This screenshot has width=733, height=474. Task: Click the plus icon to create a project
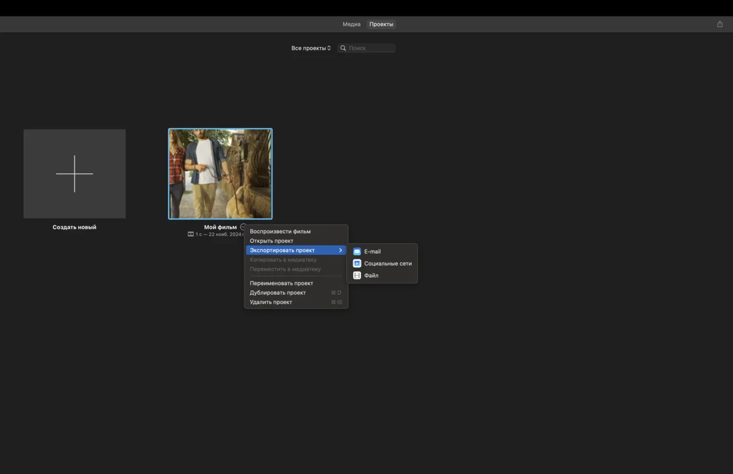tap(75, 174)
